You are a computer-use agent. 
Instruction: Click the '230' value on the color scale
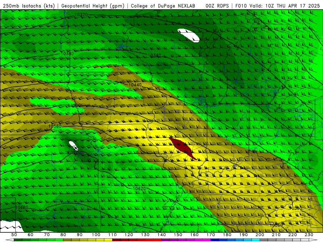[309, 235]
